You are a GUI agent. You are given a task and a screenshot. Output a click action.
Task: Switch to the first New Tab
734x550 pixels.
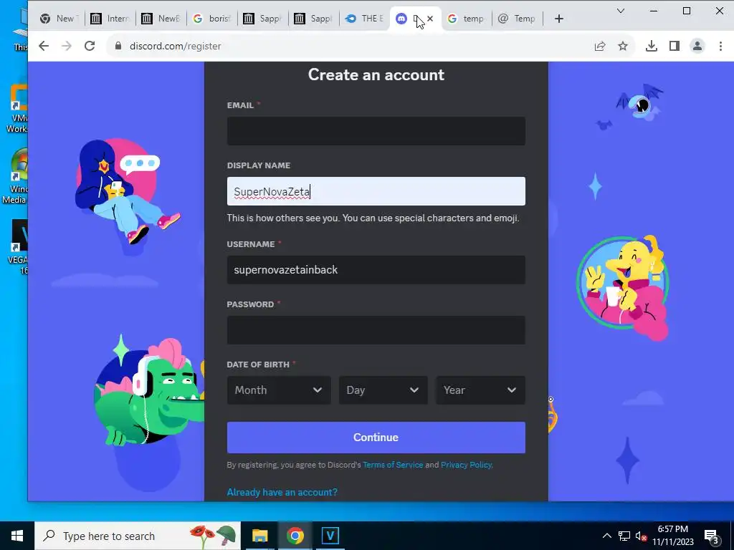(59, 19)
